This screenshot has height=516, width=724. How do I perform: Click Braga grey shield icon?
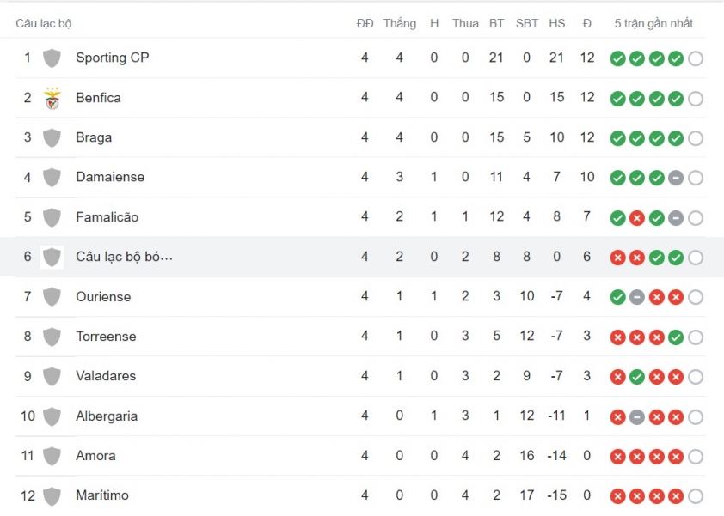tap(52, 138)
